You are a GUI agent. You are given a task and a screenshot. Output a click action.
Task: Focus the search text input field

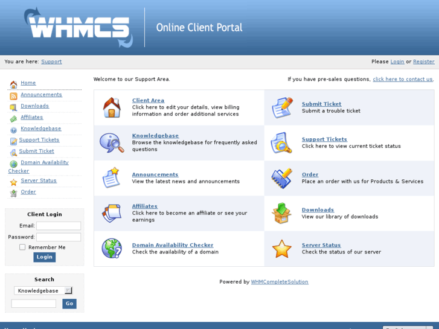click(x=34, y=304)
